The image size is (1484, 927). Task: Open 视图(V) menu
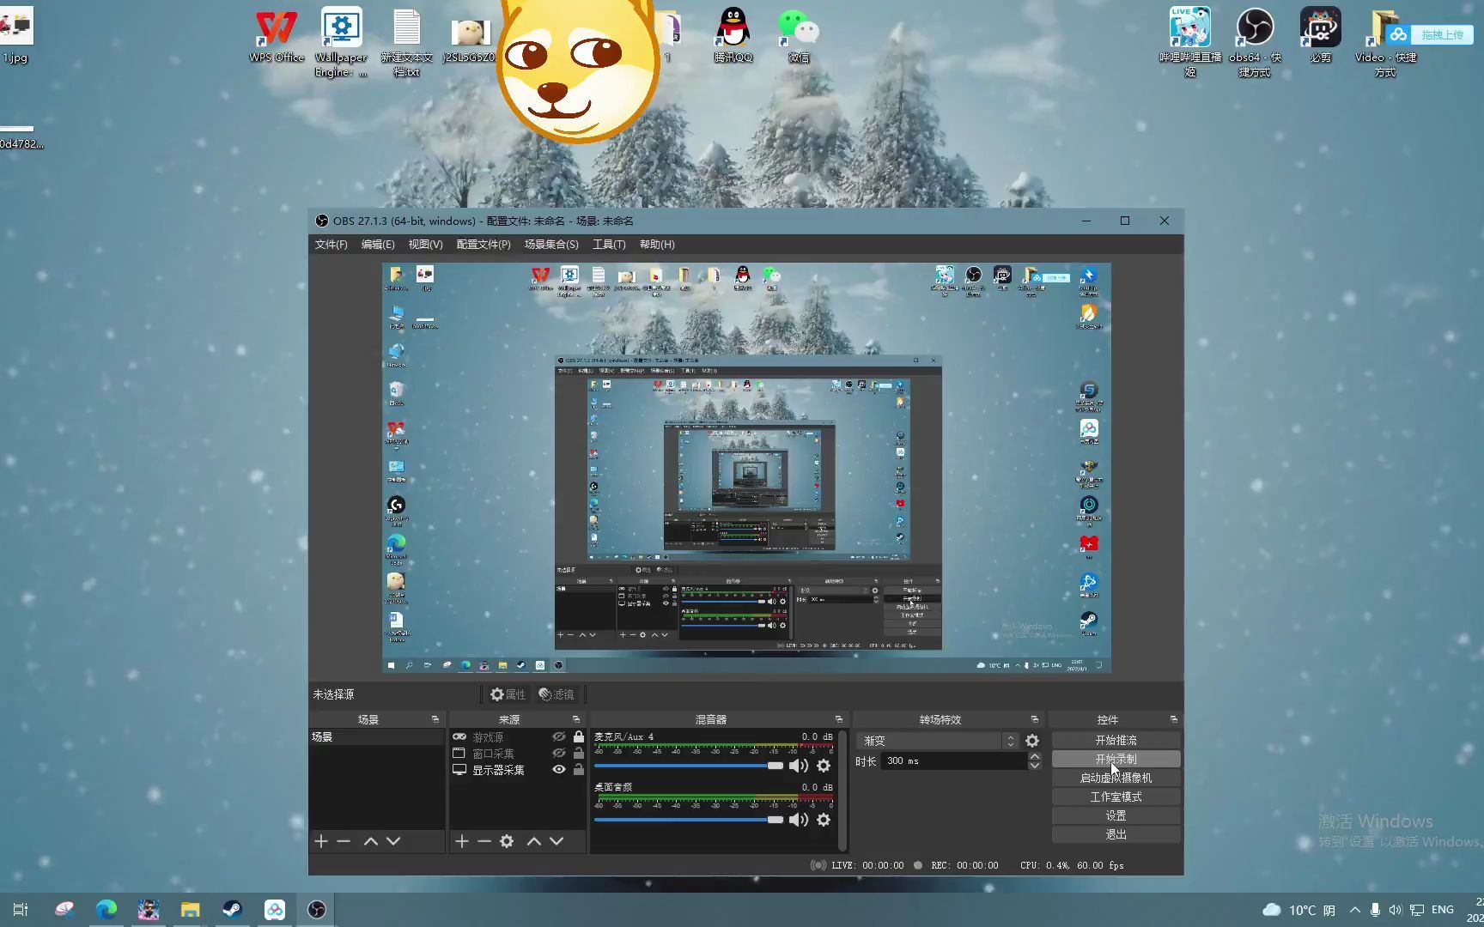(x=425, y=245)
